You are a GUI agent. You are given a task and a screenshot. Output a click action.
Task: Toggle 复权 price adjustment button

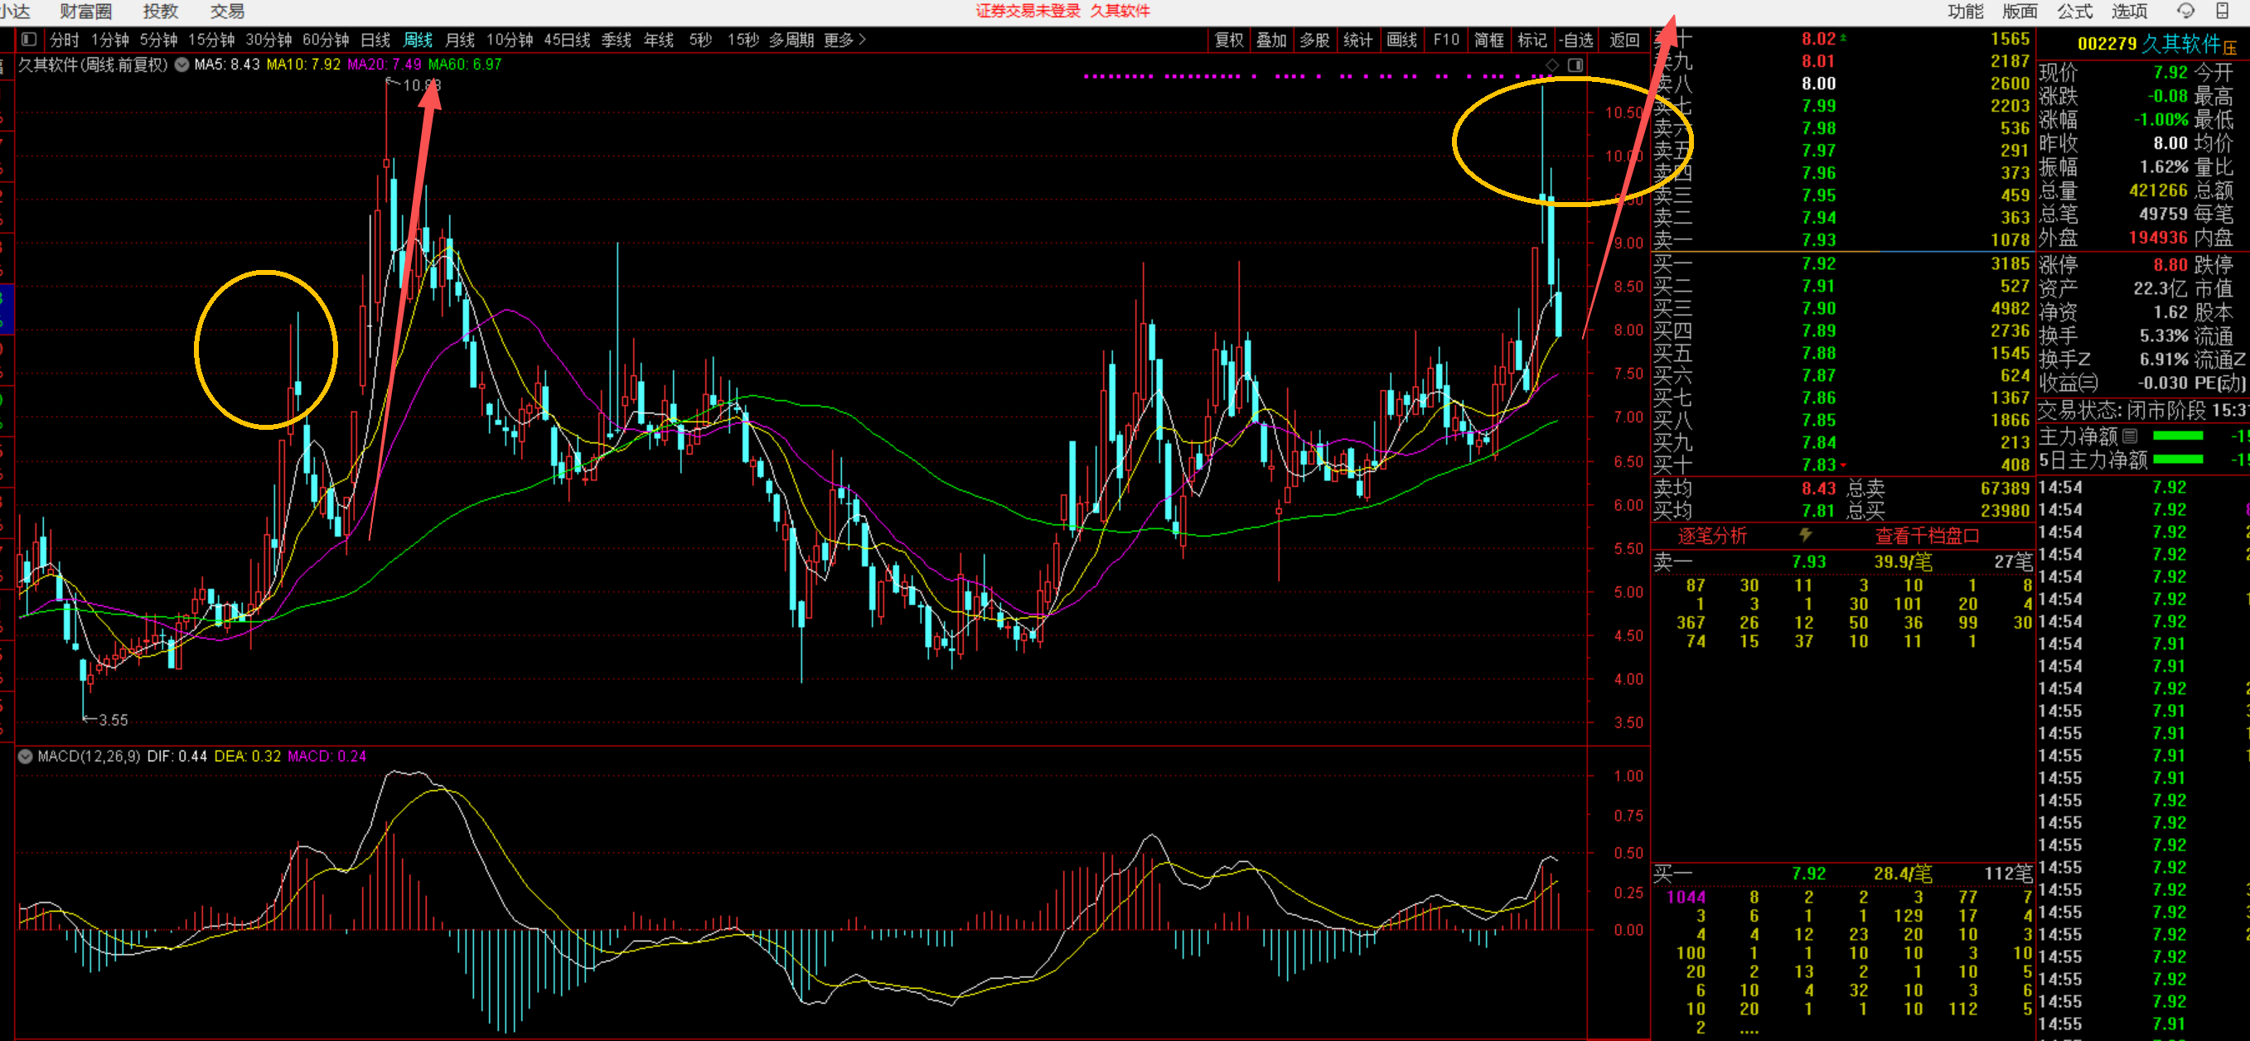[1228, 40]
